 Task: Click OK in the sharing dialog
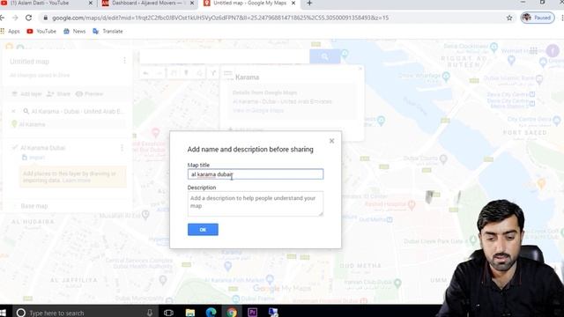tap(203, 229)
